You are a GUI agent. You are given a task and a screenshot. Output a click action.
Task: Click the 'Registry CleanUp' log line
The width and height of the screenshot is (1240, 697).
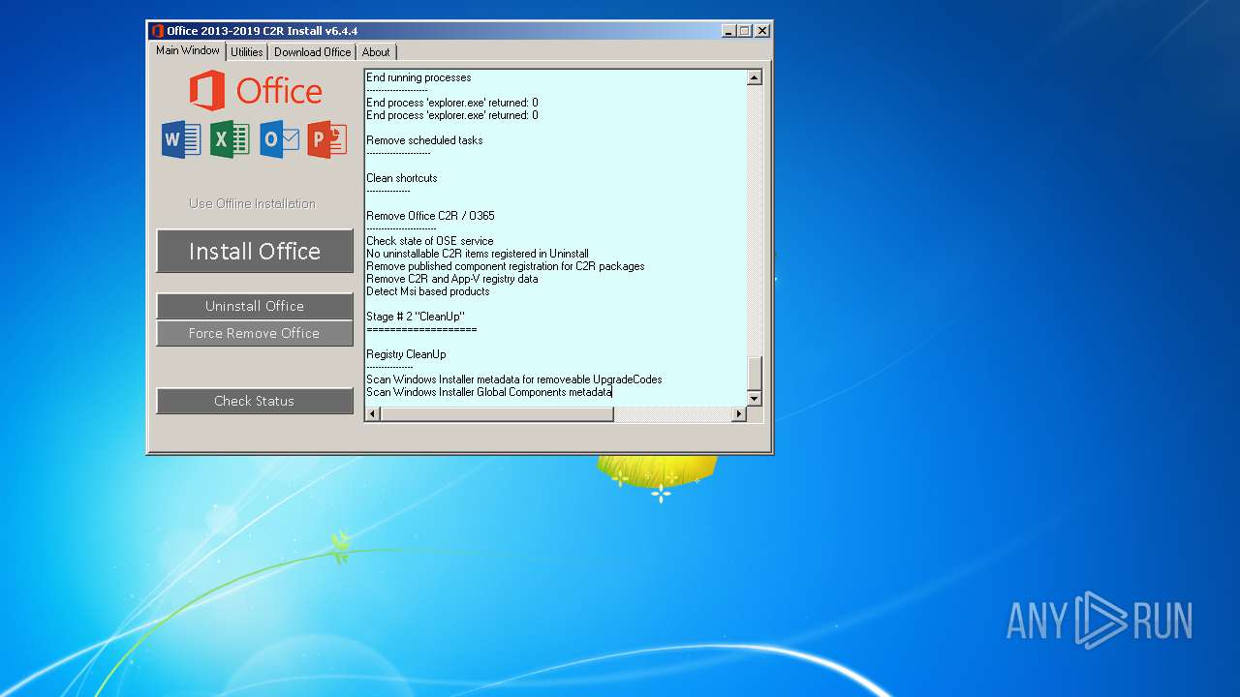click(406, 354)
